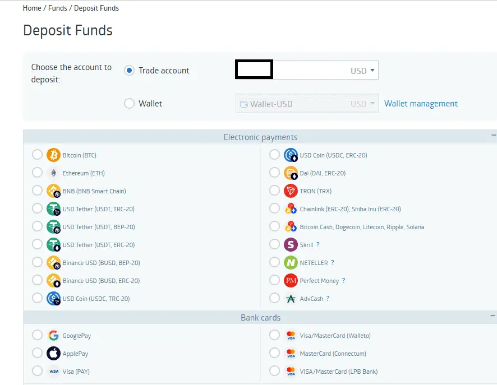Click the 'VISA/MasterCard (LPB Bank)' label

pyautogui.click(x=338, y=372)
